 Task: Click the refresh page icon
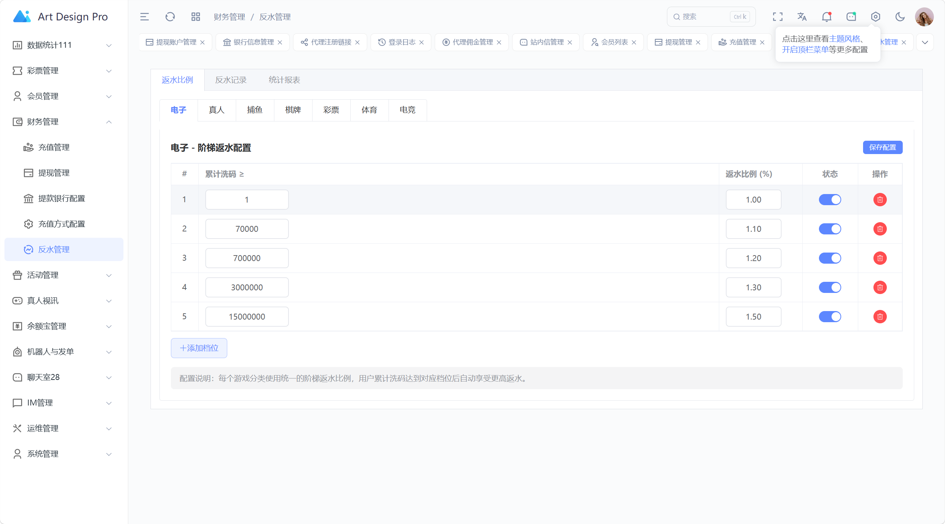(170, 17)
